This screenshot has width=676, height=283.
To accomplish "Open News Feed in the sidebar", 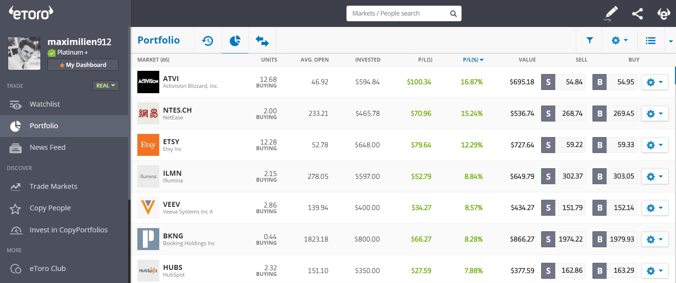I will pyautogui.click(x=64, y=147).
